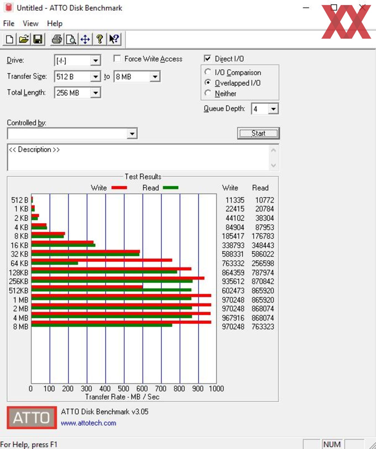Click the 512KB write value 602473
This screenshot has width=376, height=449.
tap(233, 291)
